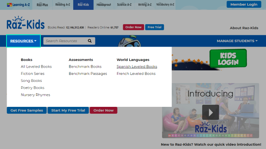The image size is (266, 149).
Task: Play the Introducing Raz-Kids video
Action: [x=210, y=112]
